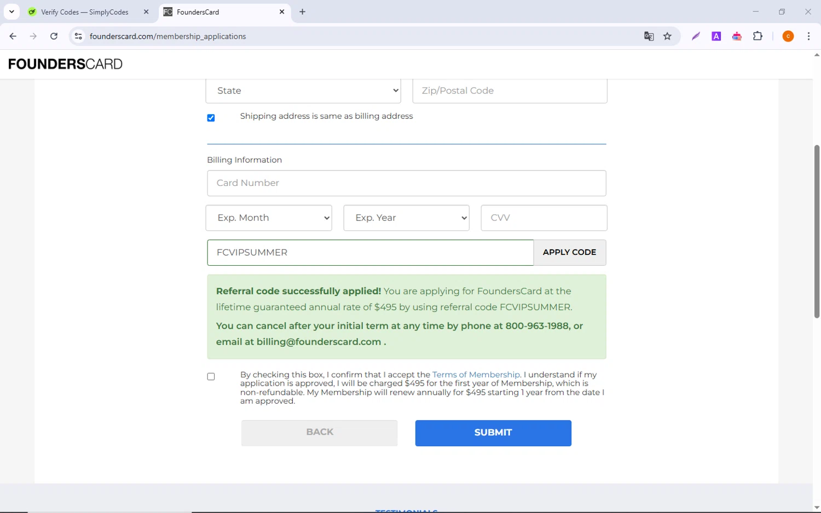821x513 pixels.
Task: Click the 800-963-1988 phone number text
Action: point(537,326)
